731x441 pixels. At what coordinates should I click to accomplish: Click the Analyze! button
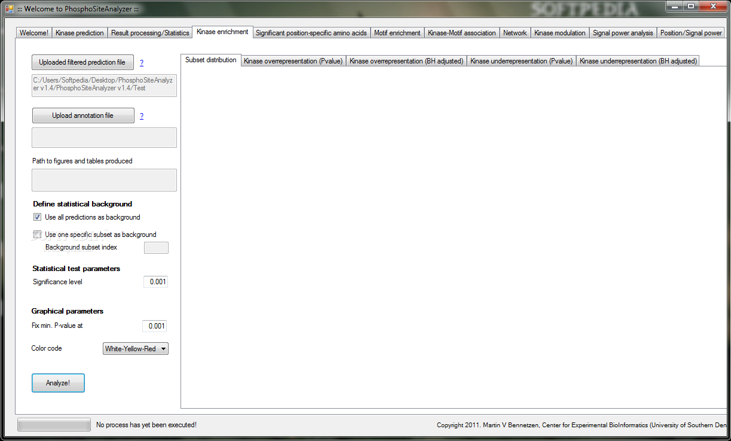[58, 383]
